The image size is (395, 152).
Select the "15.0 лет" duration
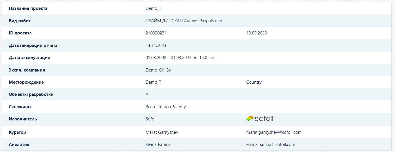pyautogui.click(x=207, y=58)
